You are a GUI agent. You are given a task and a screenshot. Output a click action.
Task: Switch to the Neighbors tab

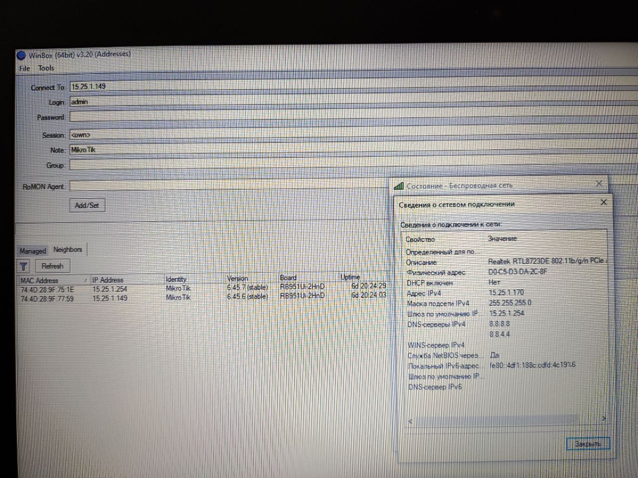click(x=68, y=249)
